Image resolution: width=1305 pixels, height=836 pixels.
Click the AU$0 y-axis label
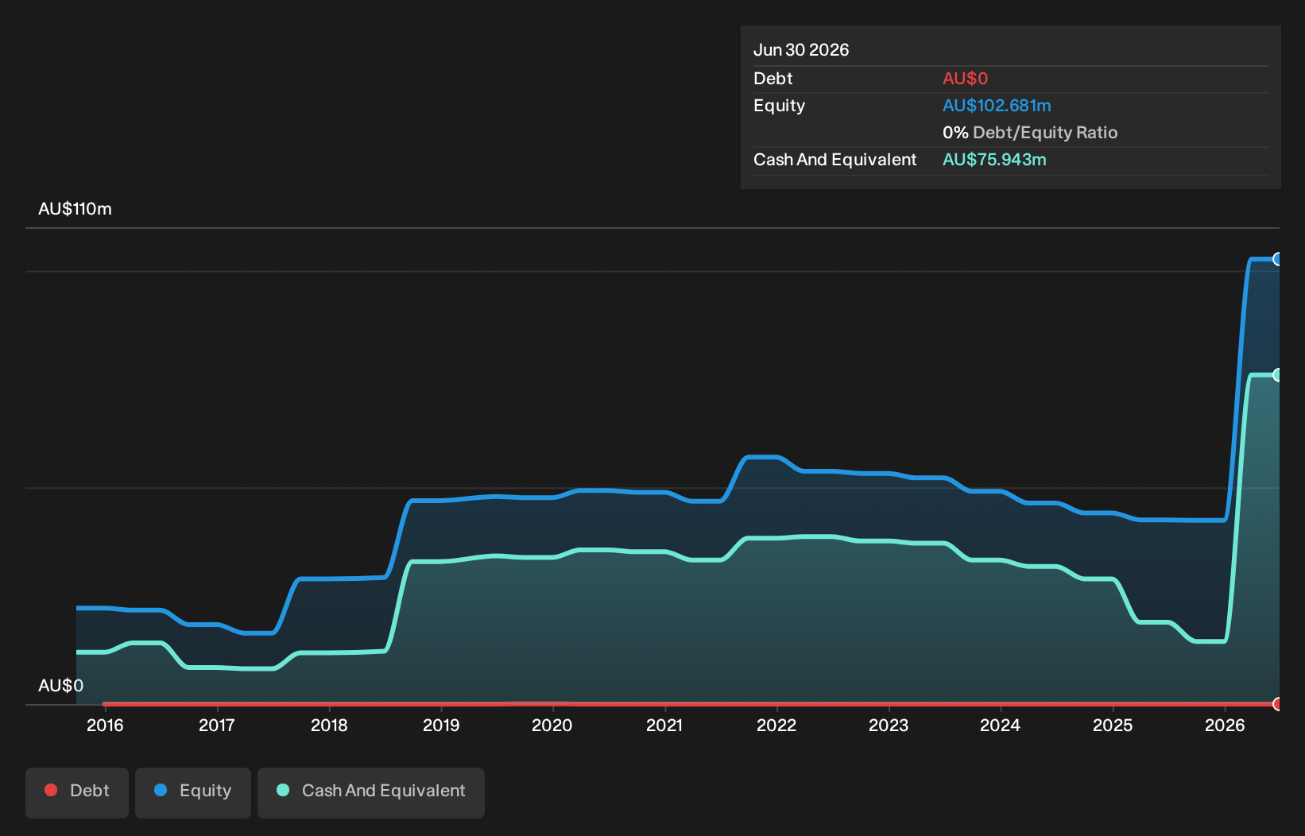[60, 686]
